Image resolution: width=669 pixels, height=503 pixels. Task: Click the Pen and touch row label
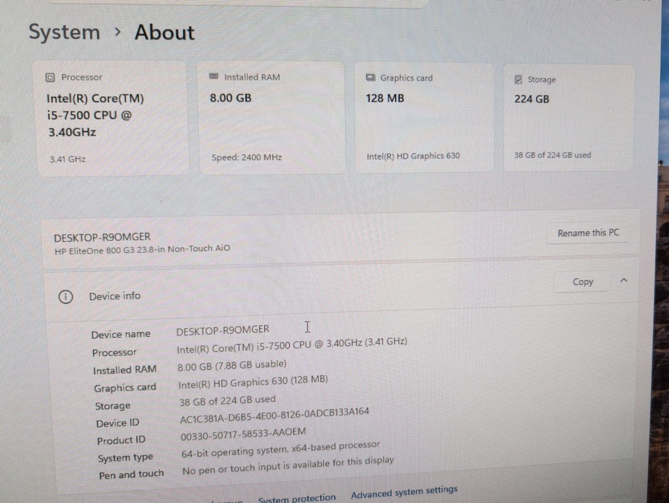(131, 475)
